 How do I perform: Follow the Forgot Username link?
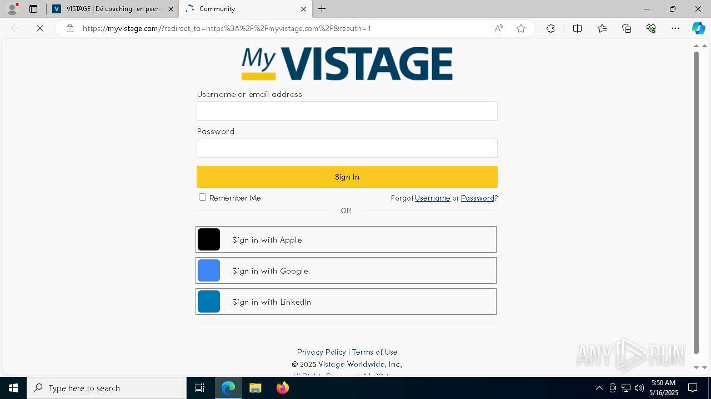pos(433,198)
